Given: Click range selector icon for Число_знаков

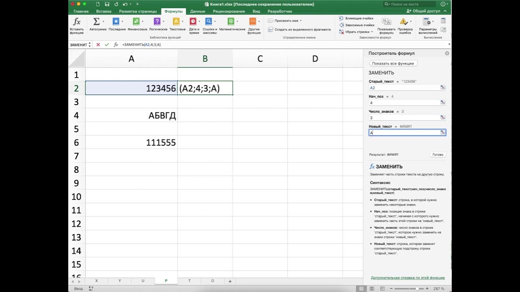Looking at the screenshot, I should pos(443,118).
